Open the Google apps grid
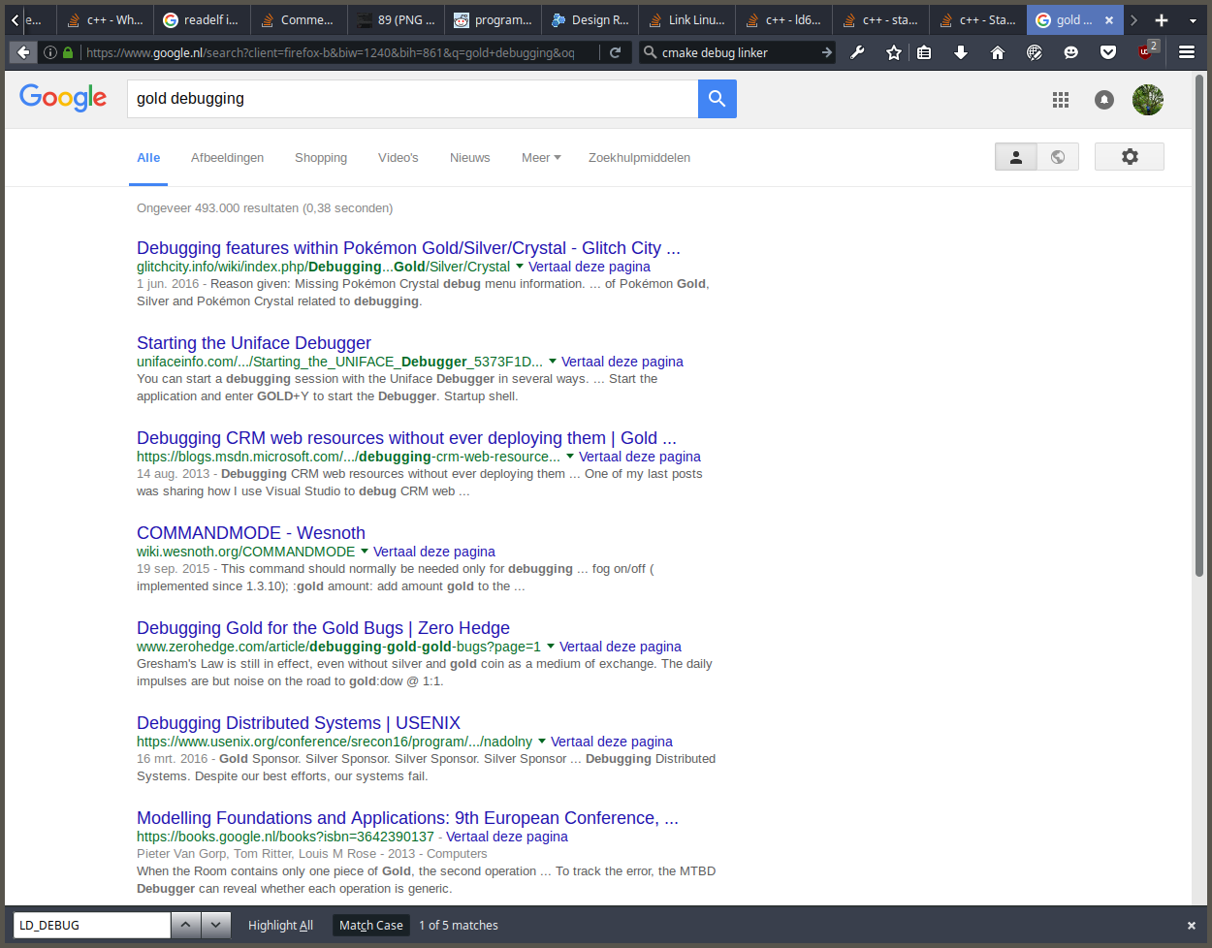 (1061, 100)
